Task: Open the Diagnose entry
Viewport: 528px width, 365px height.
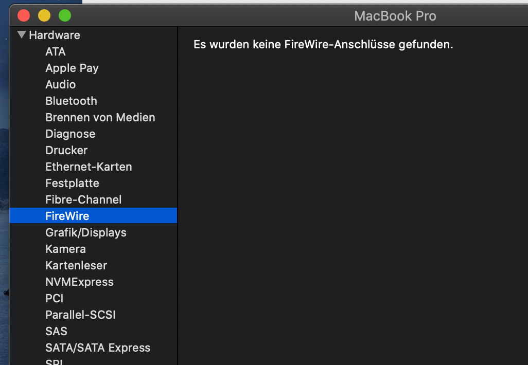Action: point(71,134)
